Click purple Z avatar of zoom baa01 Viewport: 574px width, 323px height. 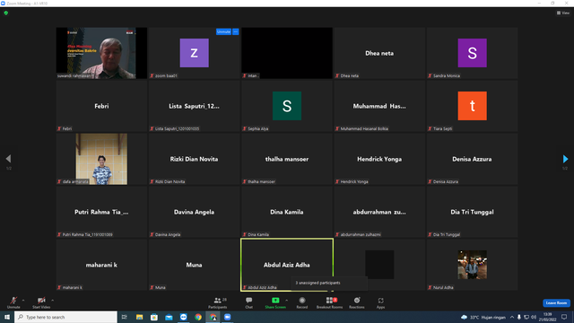pyautogui.click(x=194, y=53)
